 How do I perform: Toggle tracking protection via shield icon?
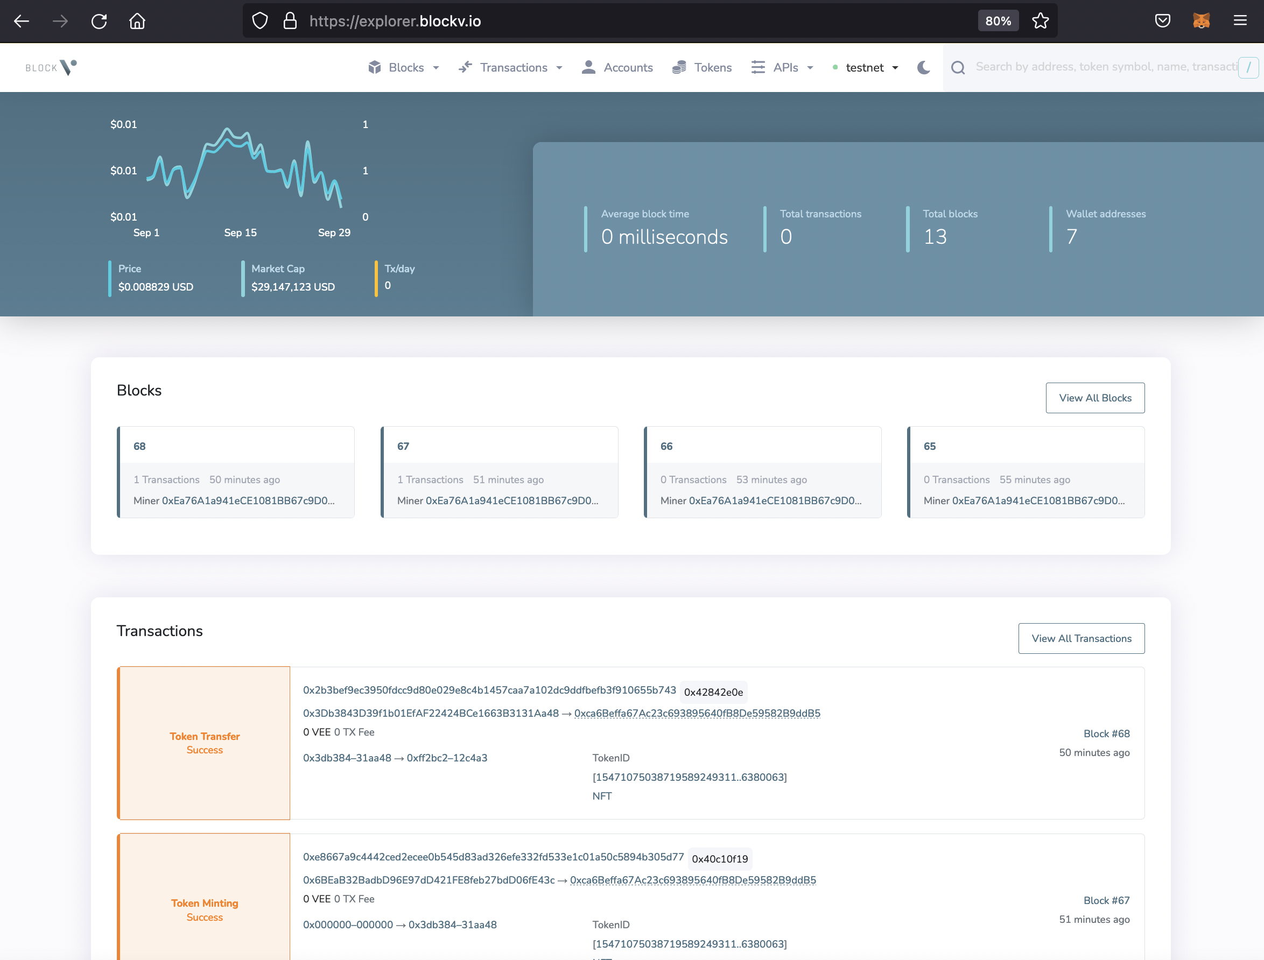pyautogui.click(x=260, y=20)
